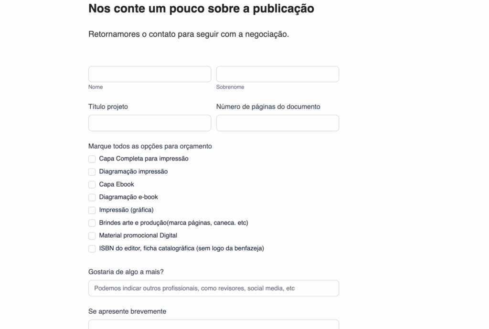The width and height of the screenshot is (489, 329).
Task: Click the 'Nos conte um pouco' heading
Action: click(201, 9)
